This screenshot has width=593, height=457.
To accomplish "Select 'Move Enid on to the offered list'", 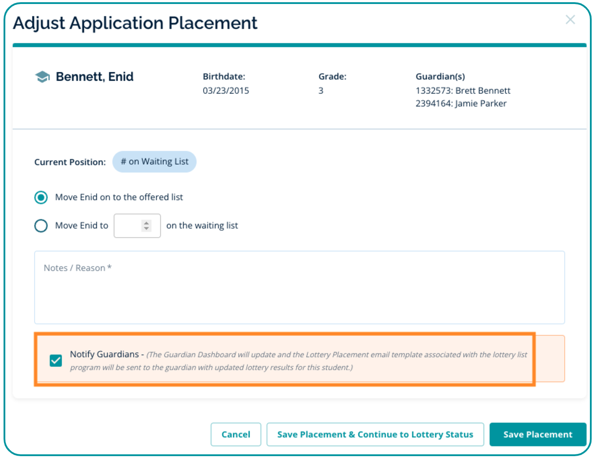I will coord(41,197).
